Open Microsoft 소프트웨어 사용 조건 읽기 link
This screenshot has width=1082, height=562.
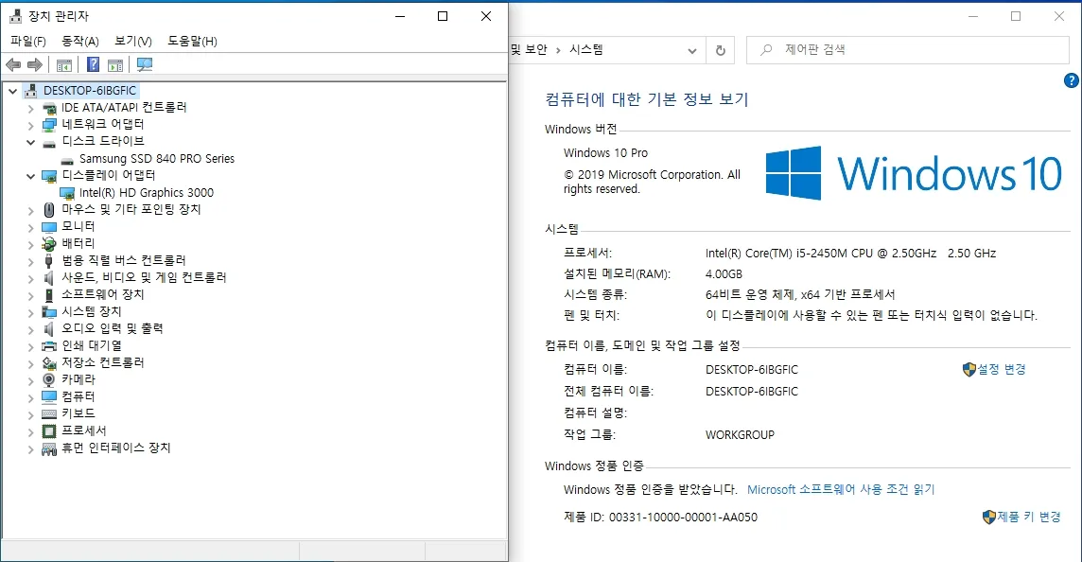841,489
